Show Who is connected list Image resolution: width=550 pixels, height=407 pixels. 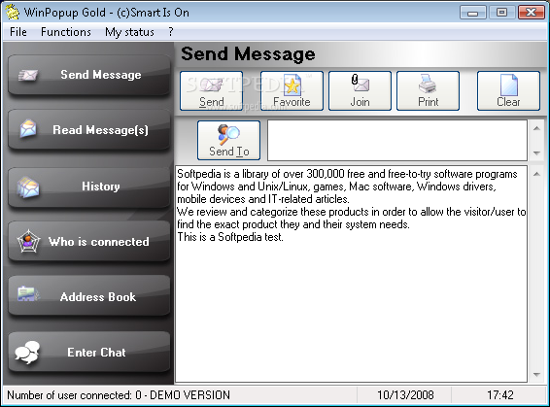(89, 242)
